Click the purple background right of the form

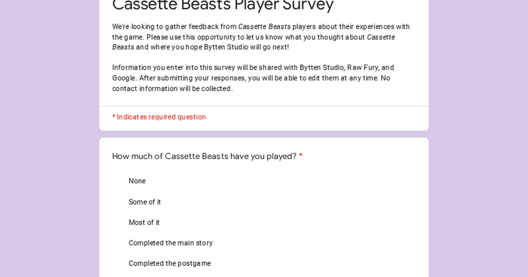coord(478,138)
